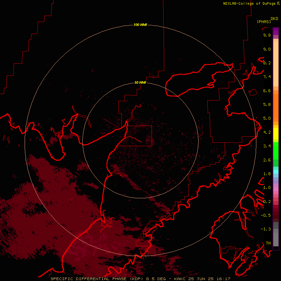Click the 9.0 color scale value
Image resolution: width=281 pixels, height=281 pixels.
(x=267, y=49)
